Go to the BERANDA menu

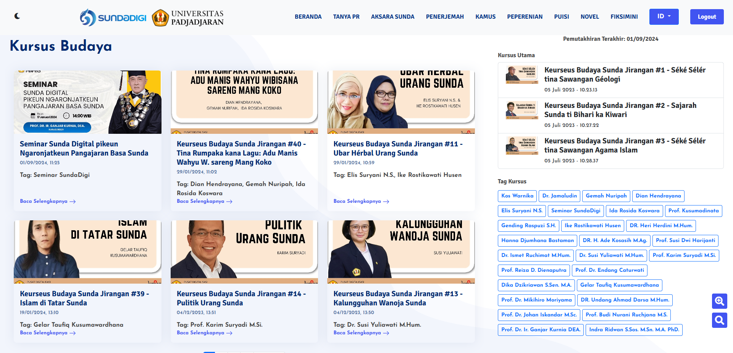(308, 17)
